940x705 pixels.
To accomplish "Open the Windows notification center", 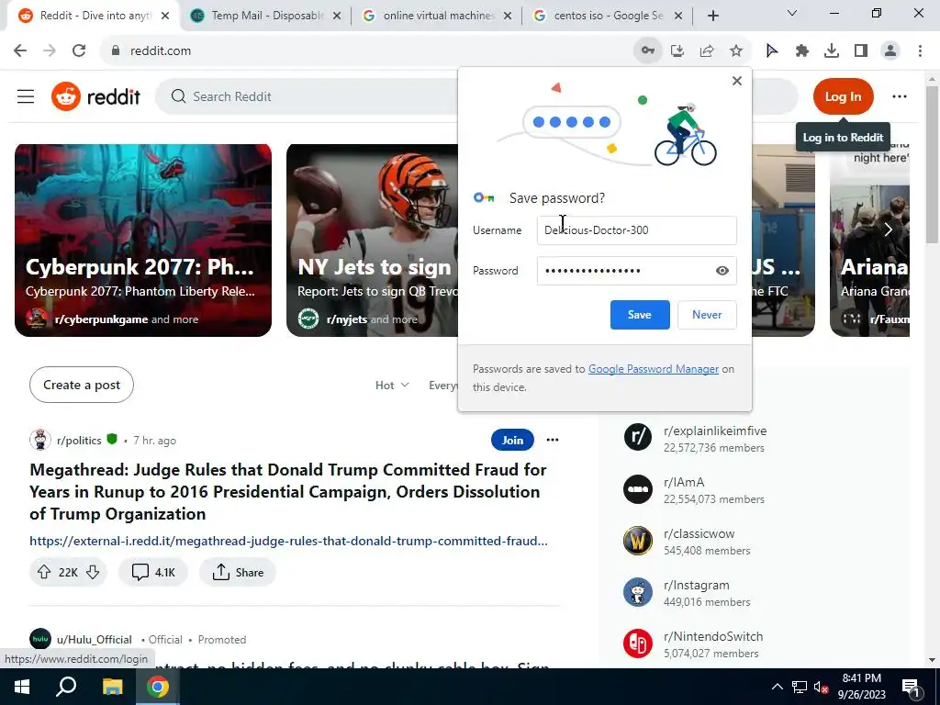I will tap(911, 687).
